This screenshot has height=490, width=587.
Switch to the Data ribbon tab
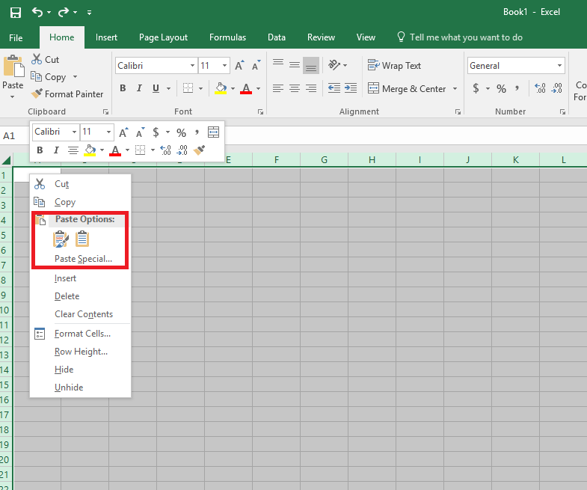pos(277,37)
